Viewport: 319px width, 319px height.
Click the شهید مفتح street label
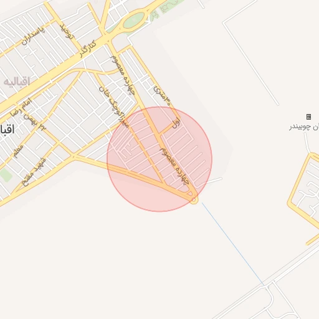[x=34, y=172]
